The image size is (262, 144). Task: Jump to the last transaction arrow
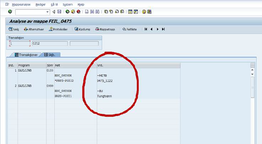163,29
